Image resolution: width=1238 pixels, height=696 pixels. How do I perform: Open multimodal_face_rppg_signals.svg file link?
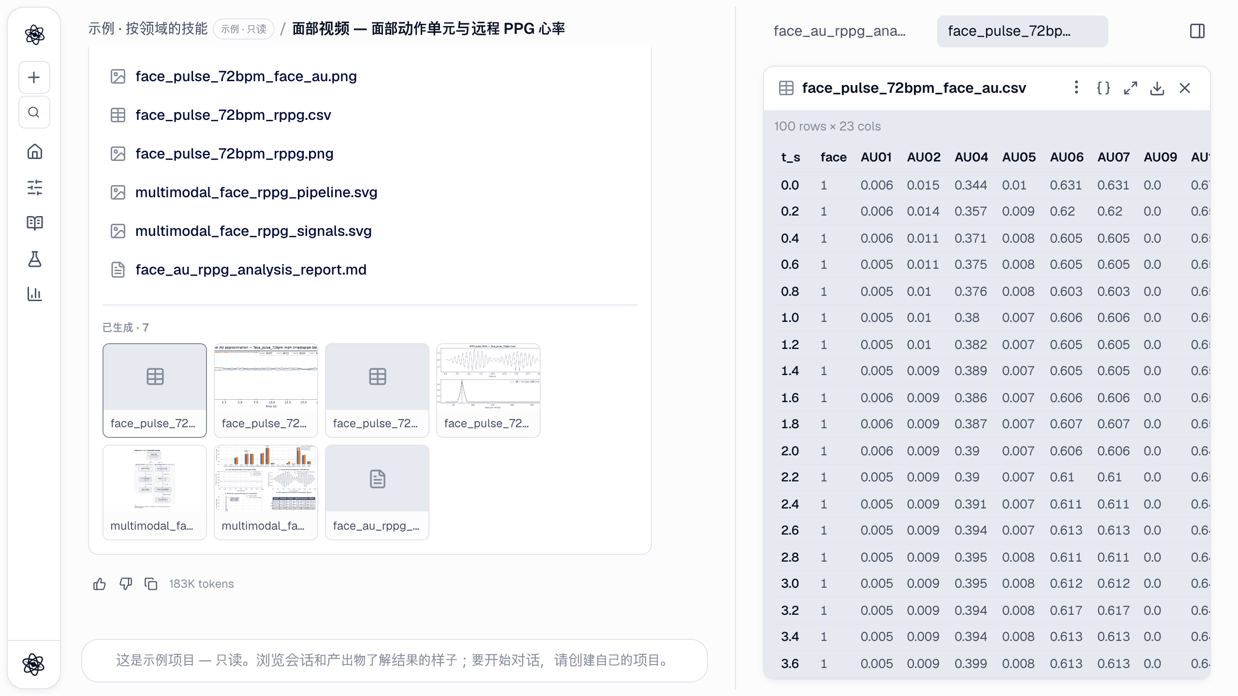pyautogui.click(x=253, y=231)
